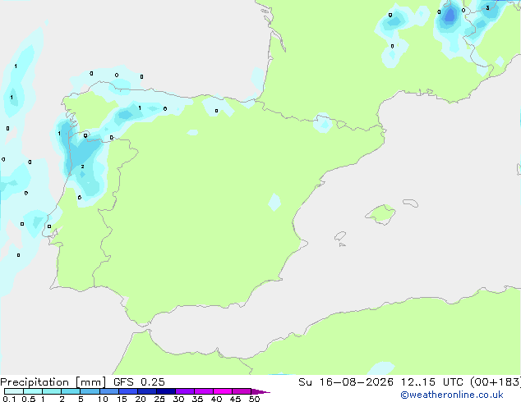This screenshot has height=402, width=521.
Task: Select the 5–10 mm legend color swatch
Action: tap(90, 391)
